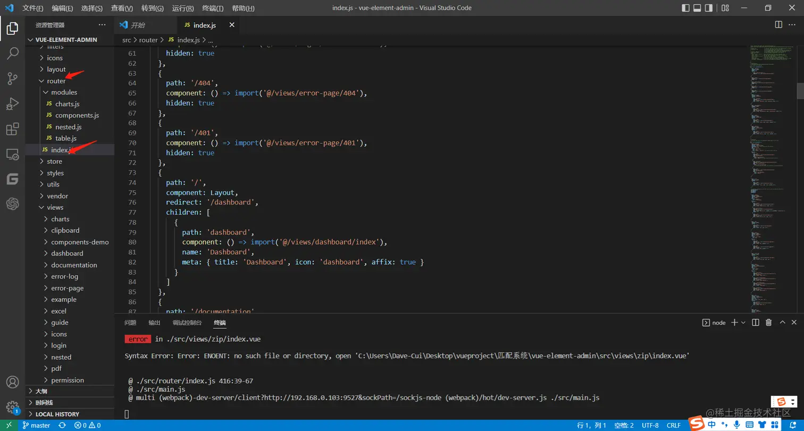The image size is (804, 431).
Task: Open the 查看(V) menu
Action: (x=122, y=8)
